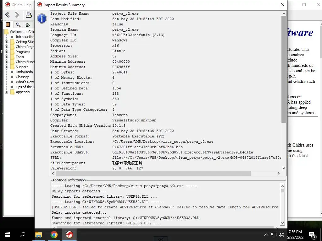Click the Language ID value x86:LE:32:default

(x=138, y=35)
